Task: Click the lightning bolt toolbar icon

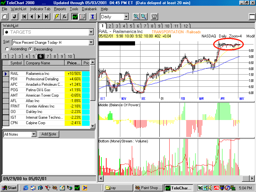Action: point(57,17)
